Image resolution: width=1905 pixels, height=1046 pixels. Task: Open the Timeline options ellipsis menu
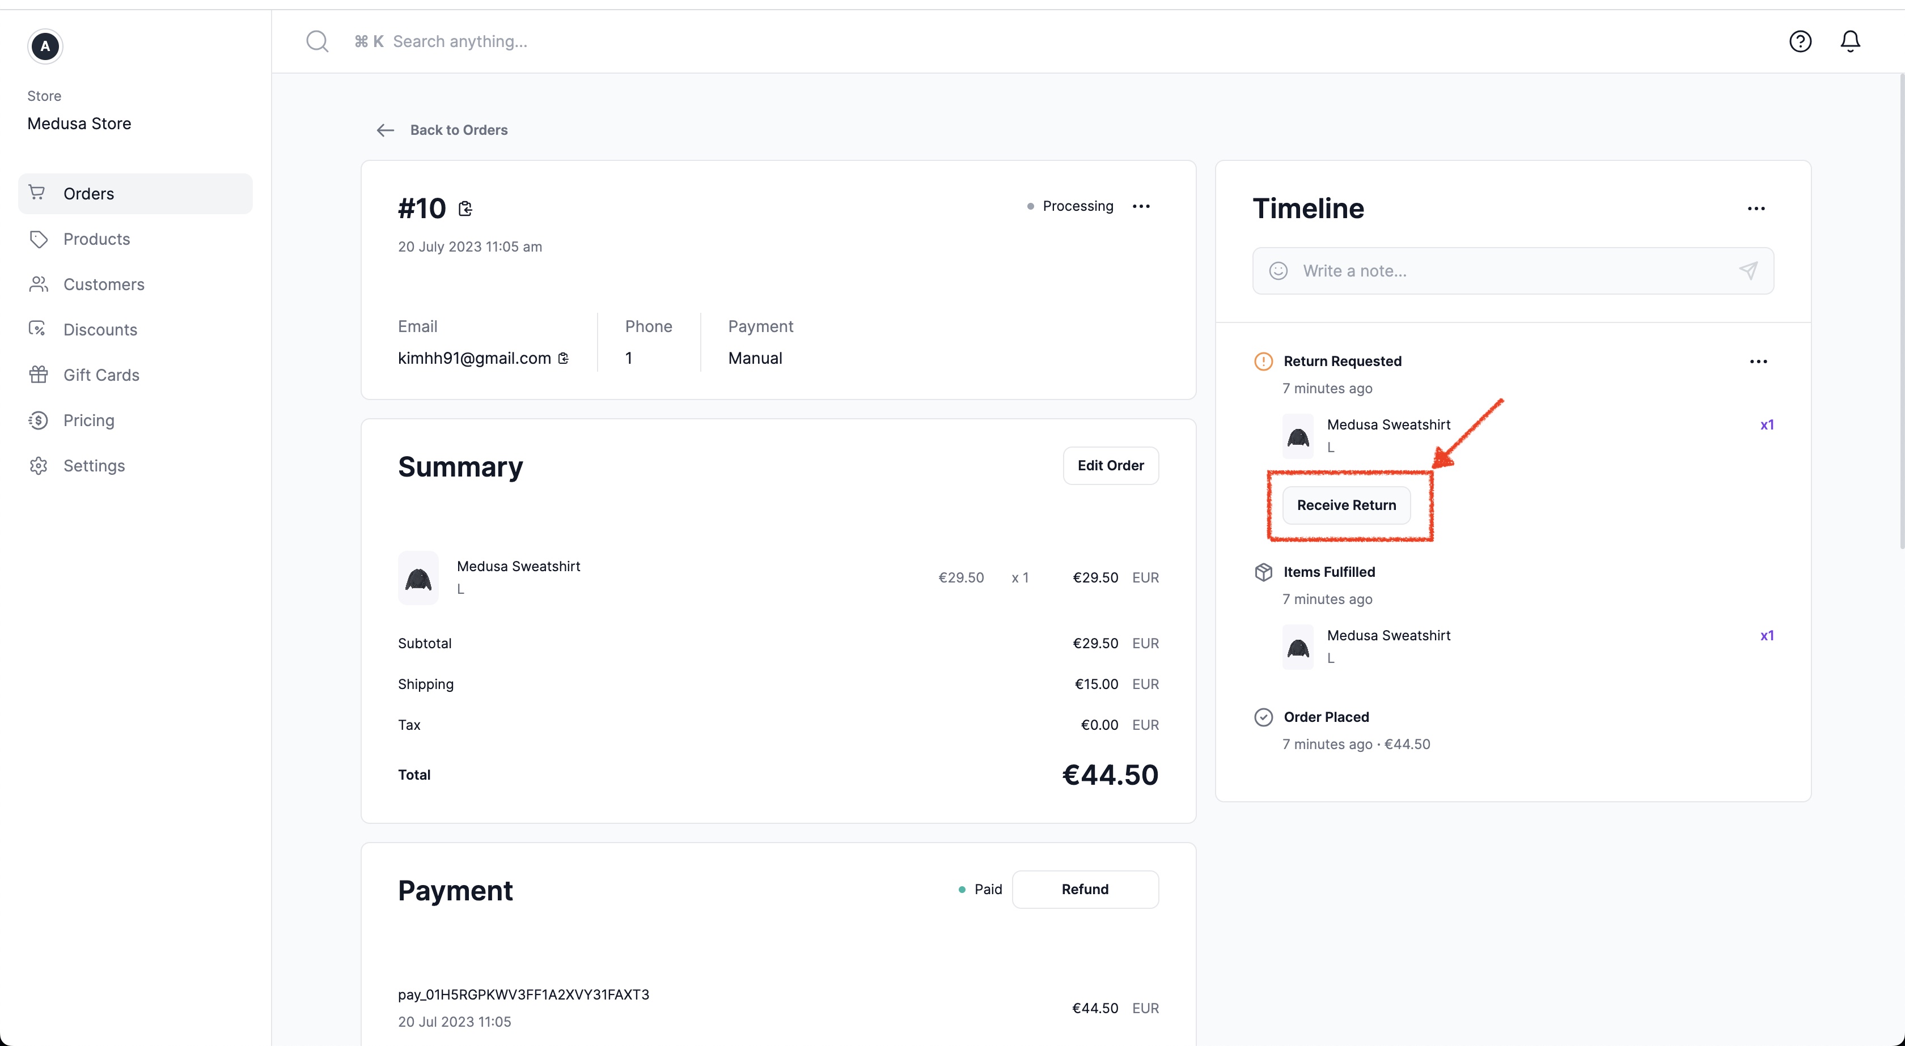[x=1756, y=208]
